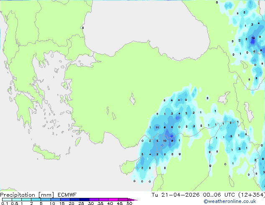Select the 0.5–1 mm legend color swatch
The width and height of the screenshot is (265, 205).
[x=17, y=200]
